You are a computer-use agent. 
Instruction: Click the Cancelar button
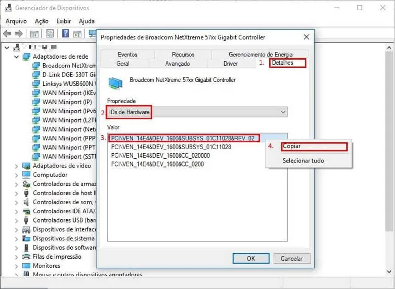pyautogui.click(x=292, y=258)
